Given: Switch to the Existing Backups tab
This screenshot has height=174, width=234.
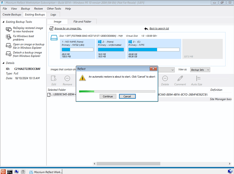Looking at the screenshot, I should [35, 15].
